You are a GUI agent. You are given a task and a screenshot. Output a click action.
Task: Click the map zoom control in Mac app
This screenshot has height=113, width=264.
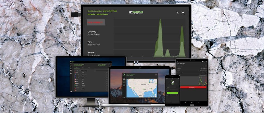[156, 96]
